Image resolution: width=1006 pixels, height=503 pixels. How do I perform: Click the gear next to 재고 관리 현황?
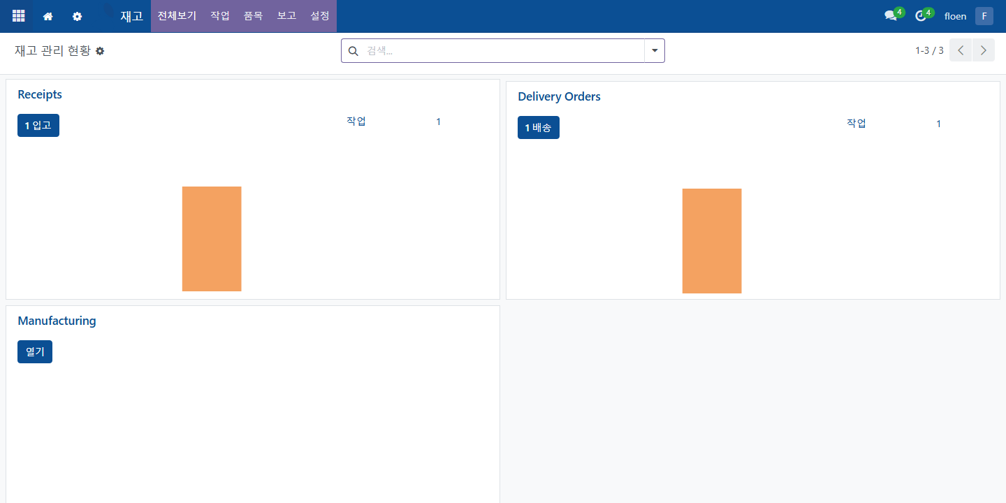tap(100, 51)
